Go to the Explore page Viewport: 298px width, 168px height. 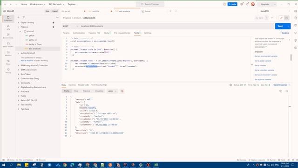point(71,4)
